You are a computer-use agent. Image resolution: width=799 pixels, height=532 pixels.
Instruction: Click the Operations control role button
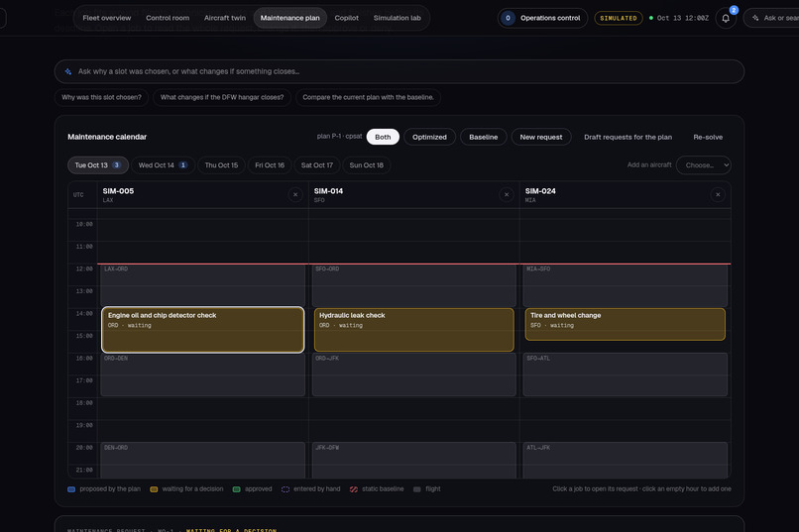tap(542, 18)
